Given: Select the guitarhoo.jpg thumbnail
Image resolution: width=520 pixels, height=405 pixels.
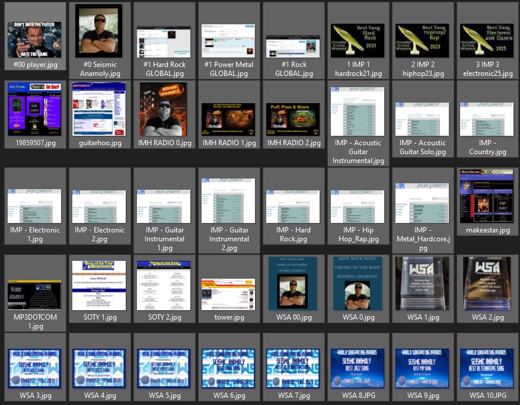Looking at the screenshot, I should pyautogui.click(x=99, y=109).
